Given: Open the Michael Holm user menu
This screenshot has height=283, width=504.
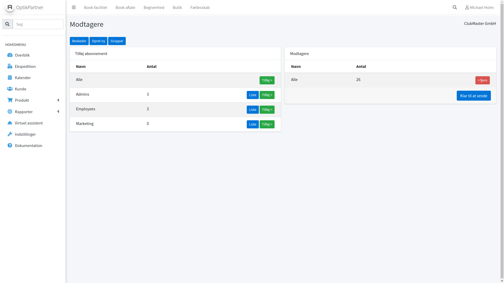Looking at the screenshot, I should point(479,7).
